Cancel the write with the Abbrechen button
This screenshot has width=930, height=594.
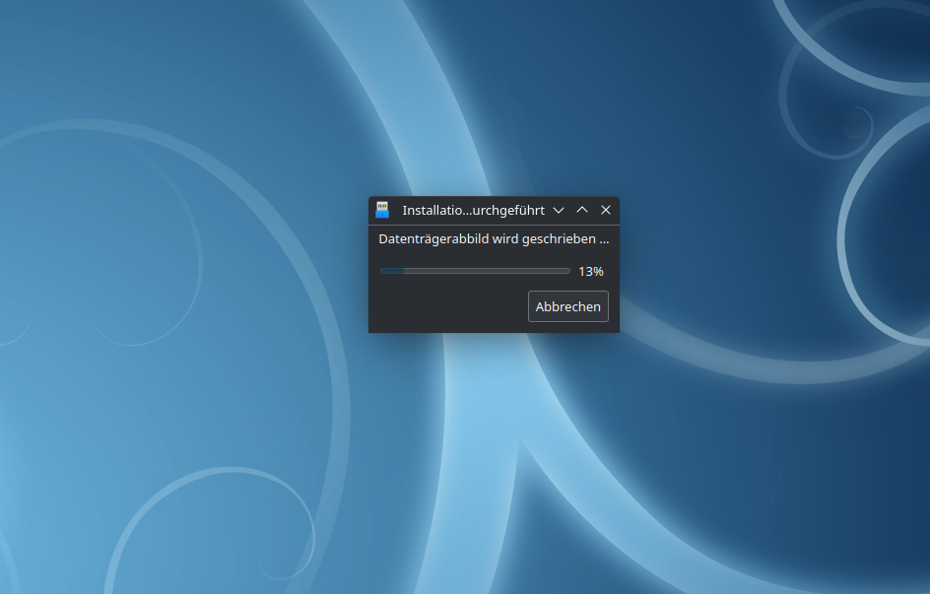click(567, 306)
